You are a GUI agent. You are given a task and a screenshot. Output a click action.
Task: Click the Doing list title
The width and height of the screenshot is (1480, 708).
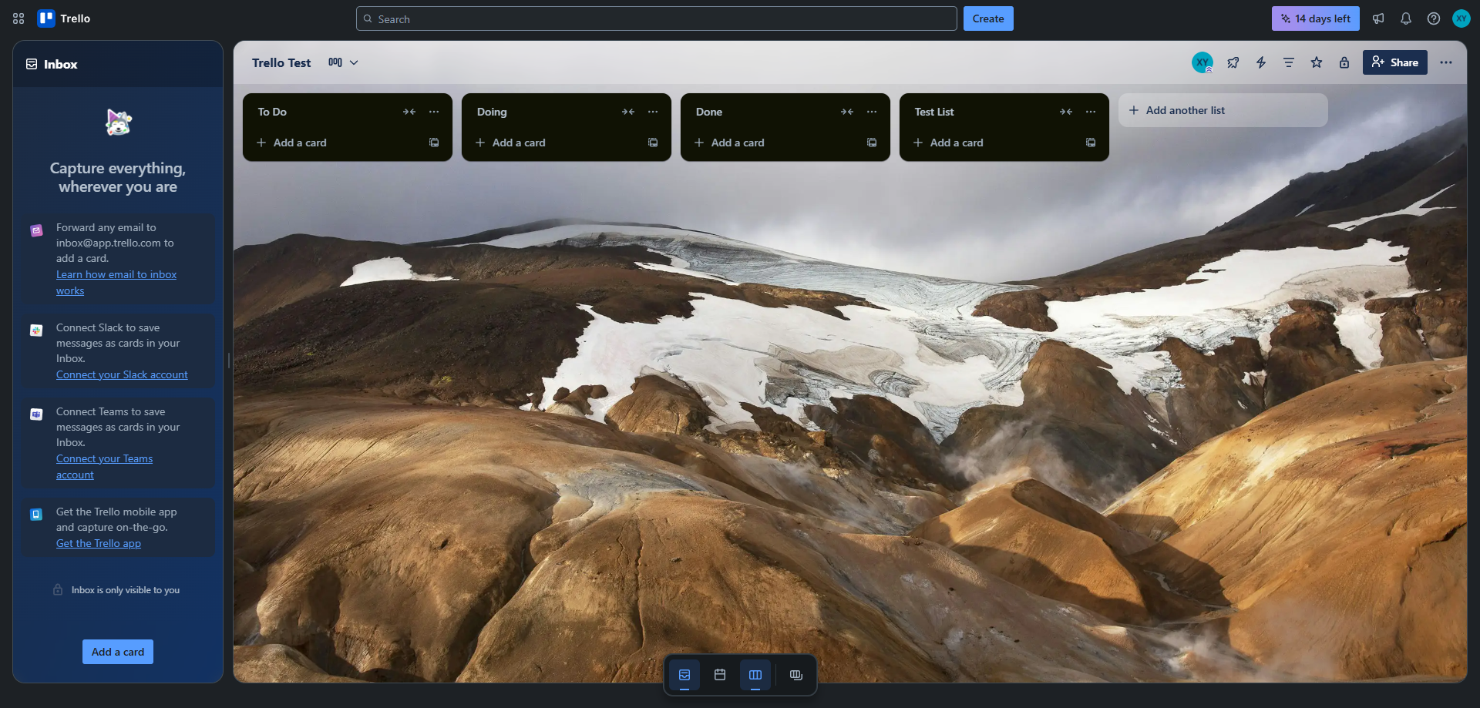pos(492,112)
